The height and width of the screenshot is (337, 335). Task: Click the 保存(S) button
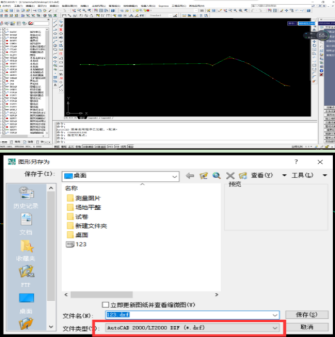(307, 315)
